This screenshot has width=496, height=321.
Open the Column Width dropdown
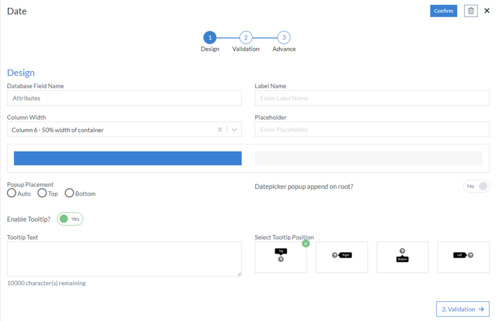coord(233,129)
